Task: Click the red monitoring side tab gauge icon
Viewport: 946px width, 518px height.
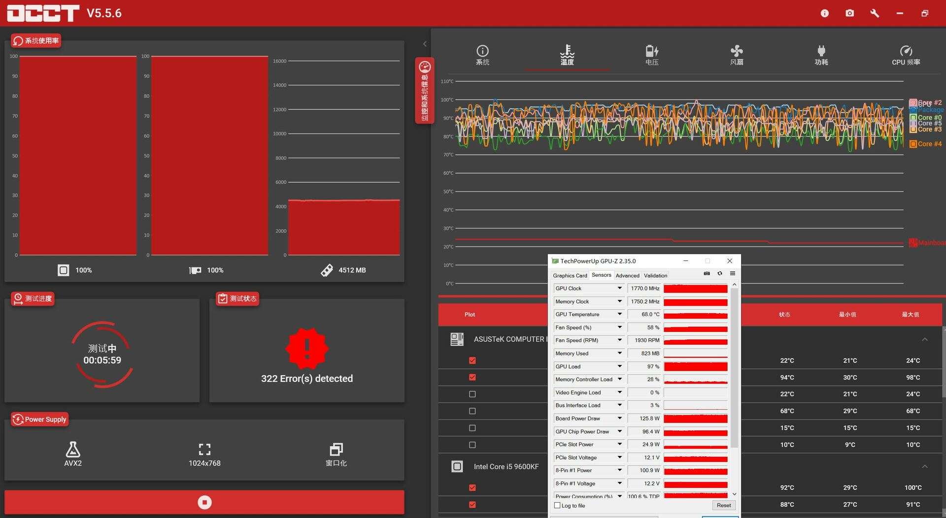Action: (425, 67)
